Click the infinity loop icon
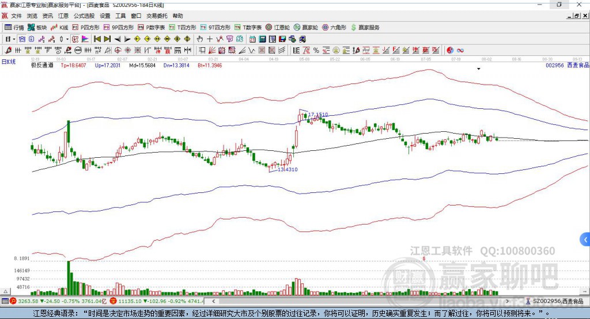Viewport: 590px width, 319px height. pos(460,51)
